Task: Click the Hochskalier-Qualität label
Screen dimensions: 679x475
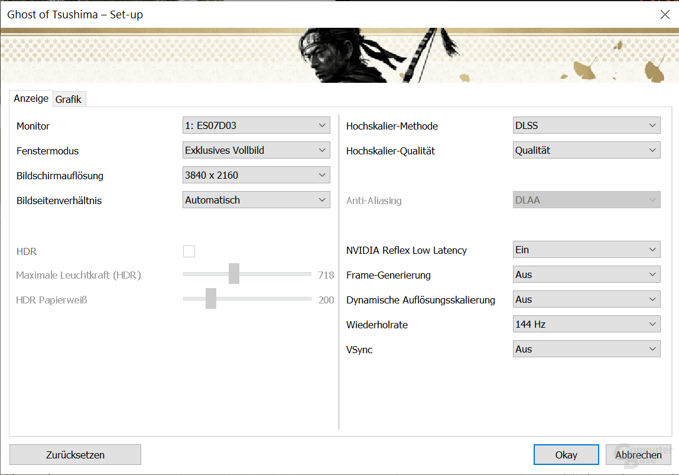Action: (391, 151)
